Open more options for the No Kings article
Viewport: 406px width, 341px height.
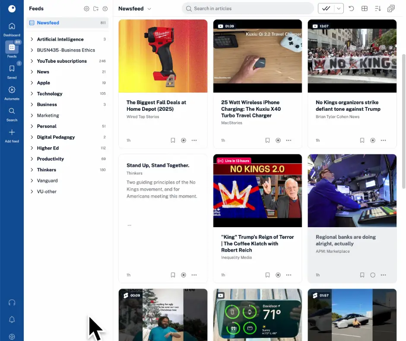click(x=384, y=140)
